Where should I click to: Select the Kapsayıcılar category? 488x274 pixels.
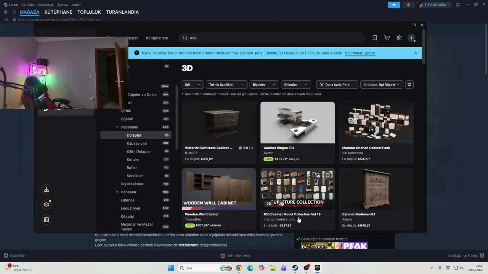click(137, 143)
